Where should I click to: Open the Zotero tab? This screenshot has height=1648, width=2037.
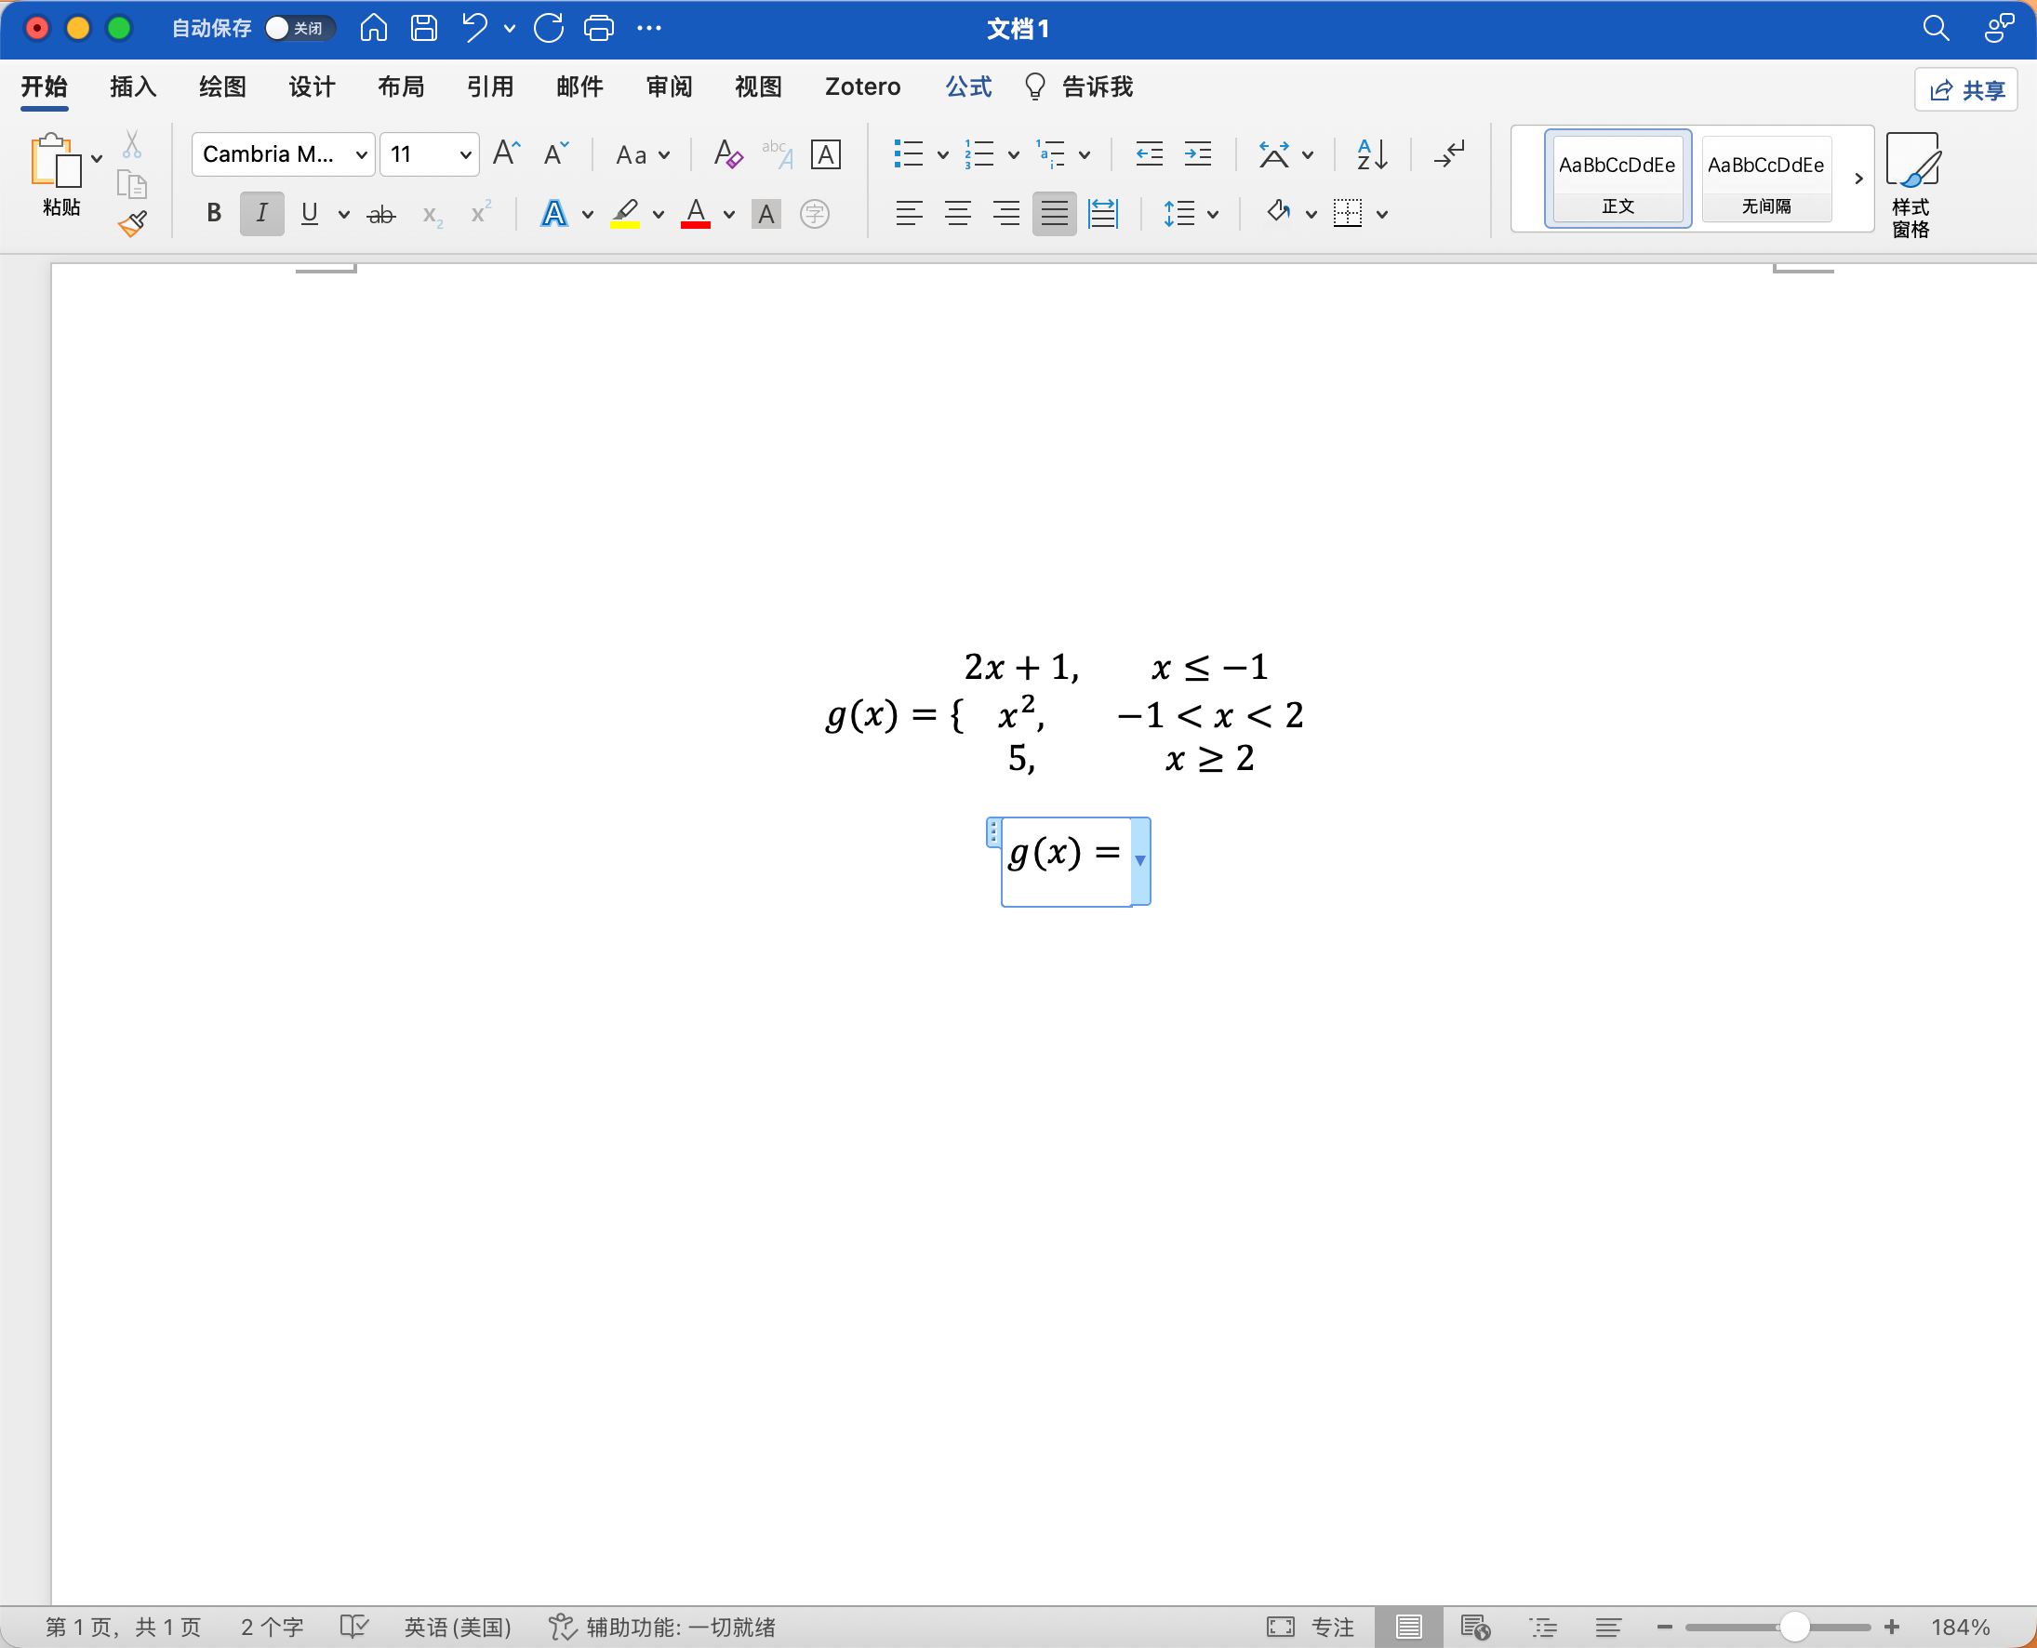(862, 86)
